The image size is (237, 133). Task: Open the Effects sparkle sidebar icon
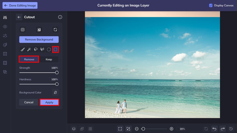[5, 36]
